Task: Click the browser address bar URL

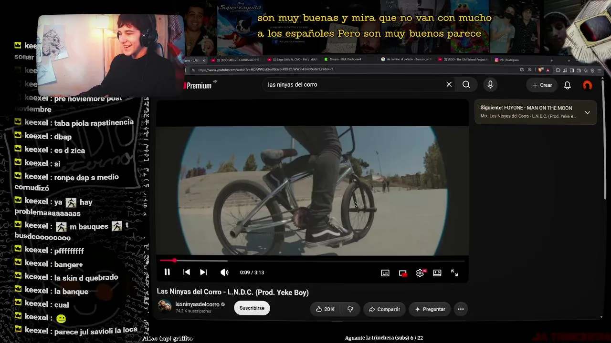Action: [x=265, y=70]
